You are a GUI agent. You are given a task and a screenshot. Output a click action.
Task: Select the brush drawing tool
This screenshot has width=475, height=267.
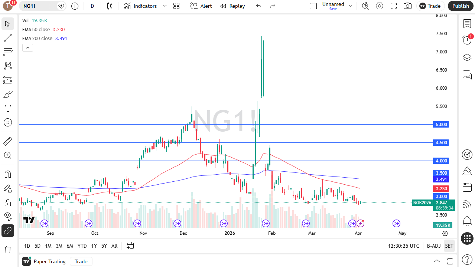pyautogui.click(x=7, y=94)
